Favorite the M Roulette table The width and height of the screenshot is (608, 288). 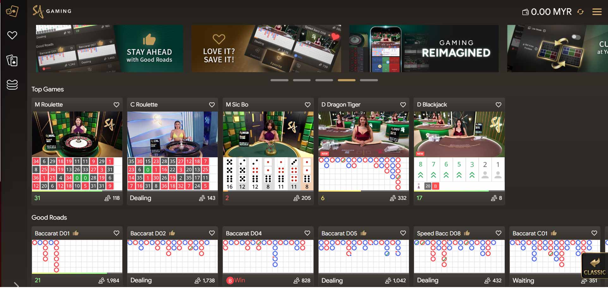116,105
